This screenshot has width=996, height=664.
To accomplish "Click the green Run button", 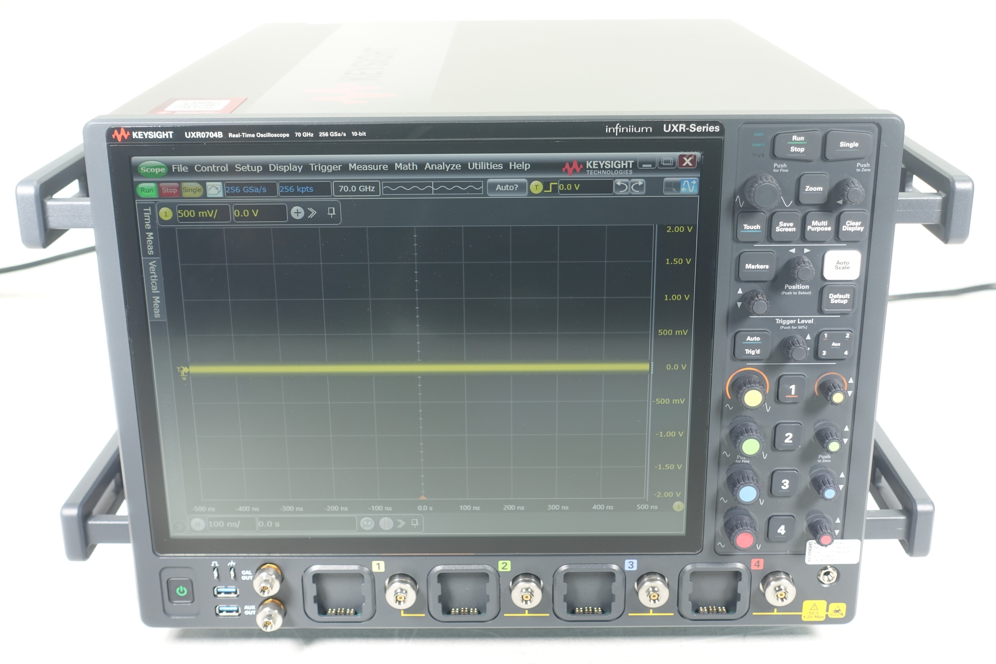I will 146,190.
